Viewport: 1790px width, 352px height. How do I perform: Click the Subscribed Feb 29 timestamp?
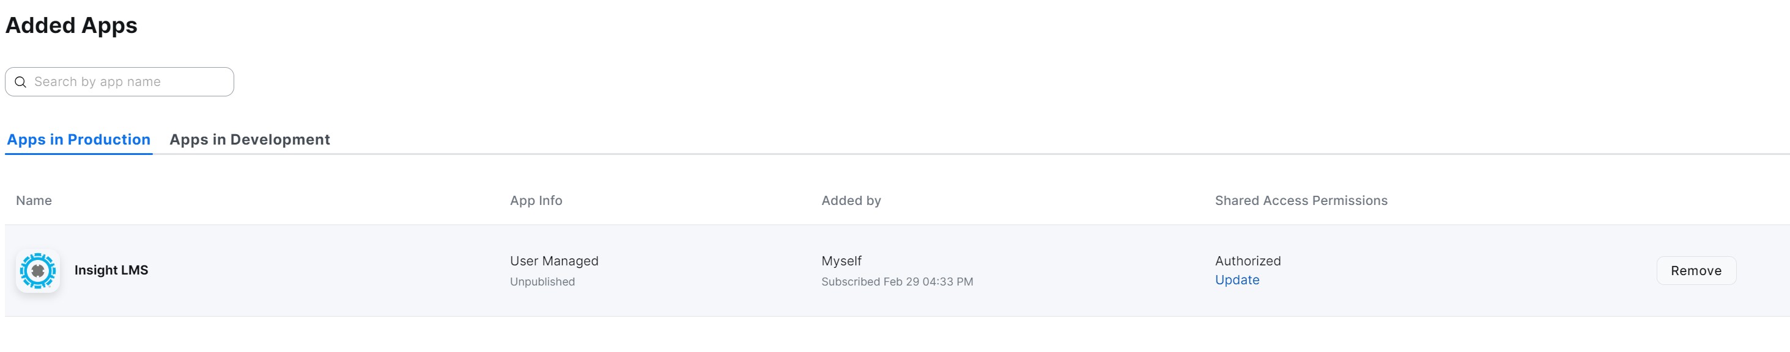[897, 281]
